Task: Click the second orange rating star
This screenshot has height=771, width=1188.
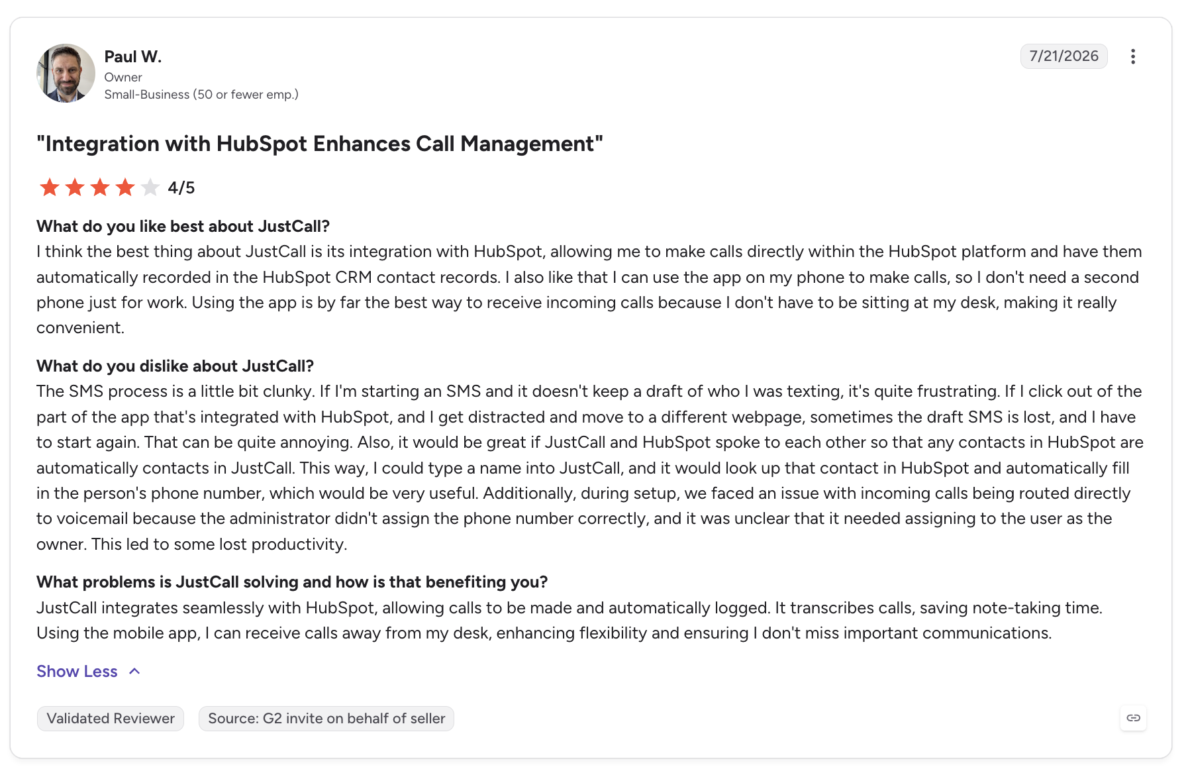Action: tap(75, 187)
